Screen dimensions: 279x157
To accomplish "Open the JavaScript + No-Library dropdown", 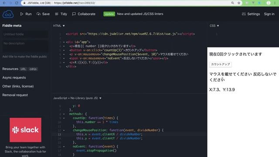I will [77, 98].
